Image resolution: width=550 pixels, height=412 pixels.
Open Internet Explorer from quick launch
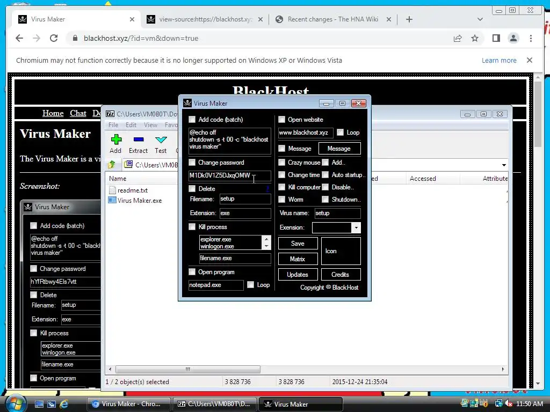point(64,404)
